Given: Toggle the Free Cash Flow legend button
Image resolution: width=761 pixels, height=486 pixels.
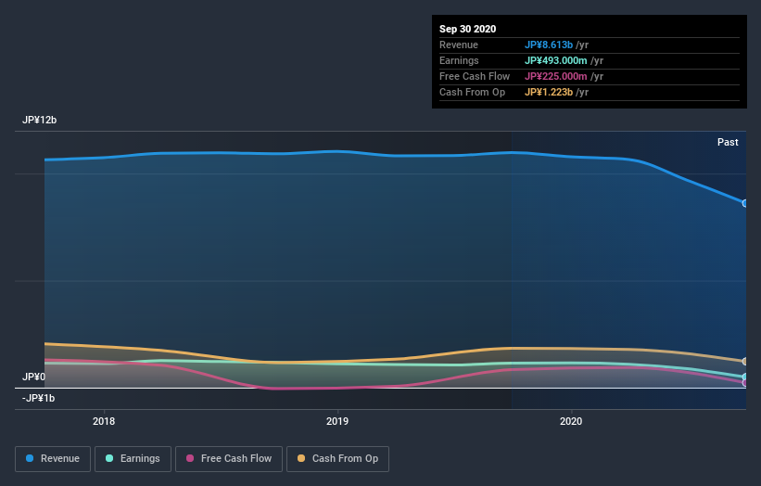Looking at the screenshot, I should point(229,459).
